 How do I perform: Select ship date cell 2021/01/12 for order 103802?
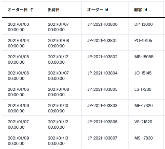62,59
